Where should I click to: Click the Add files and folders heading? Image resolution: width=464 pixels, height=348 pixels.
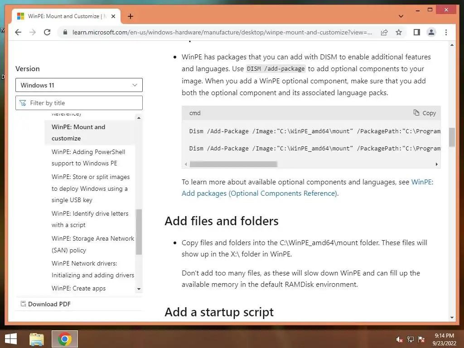point(221,221)
